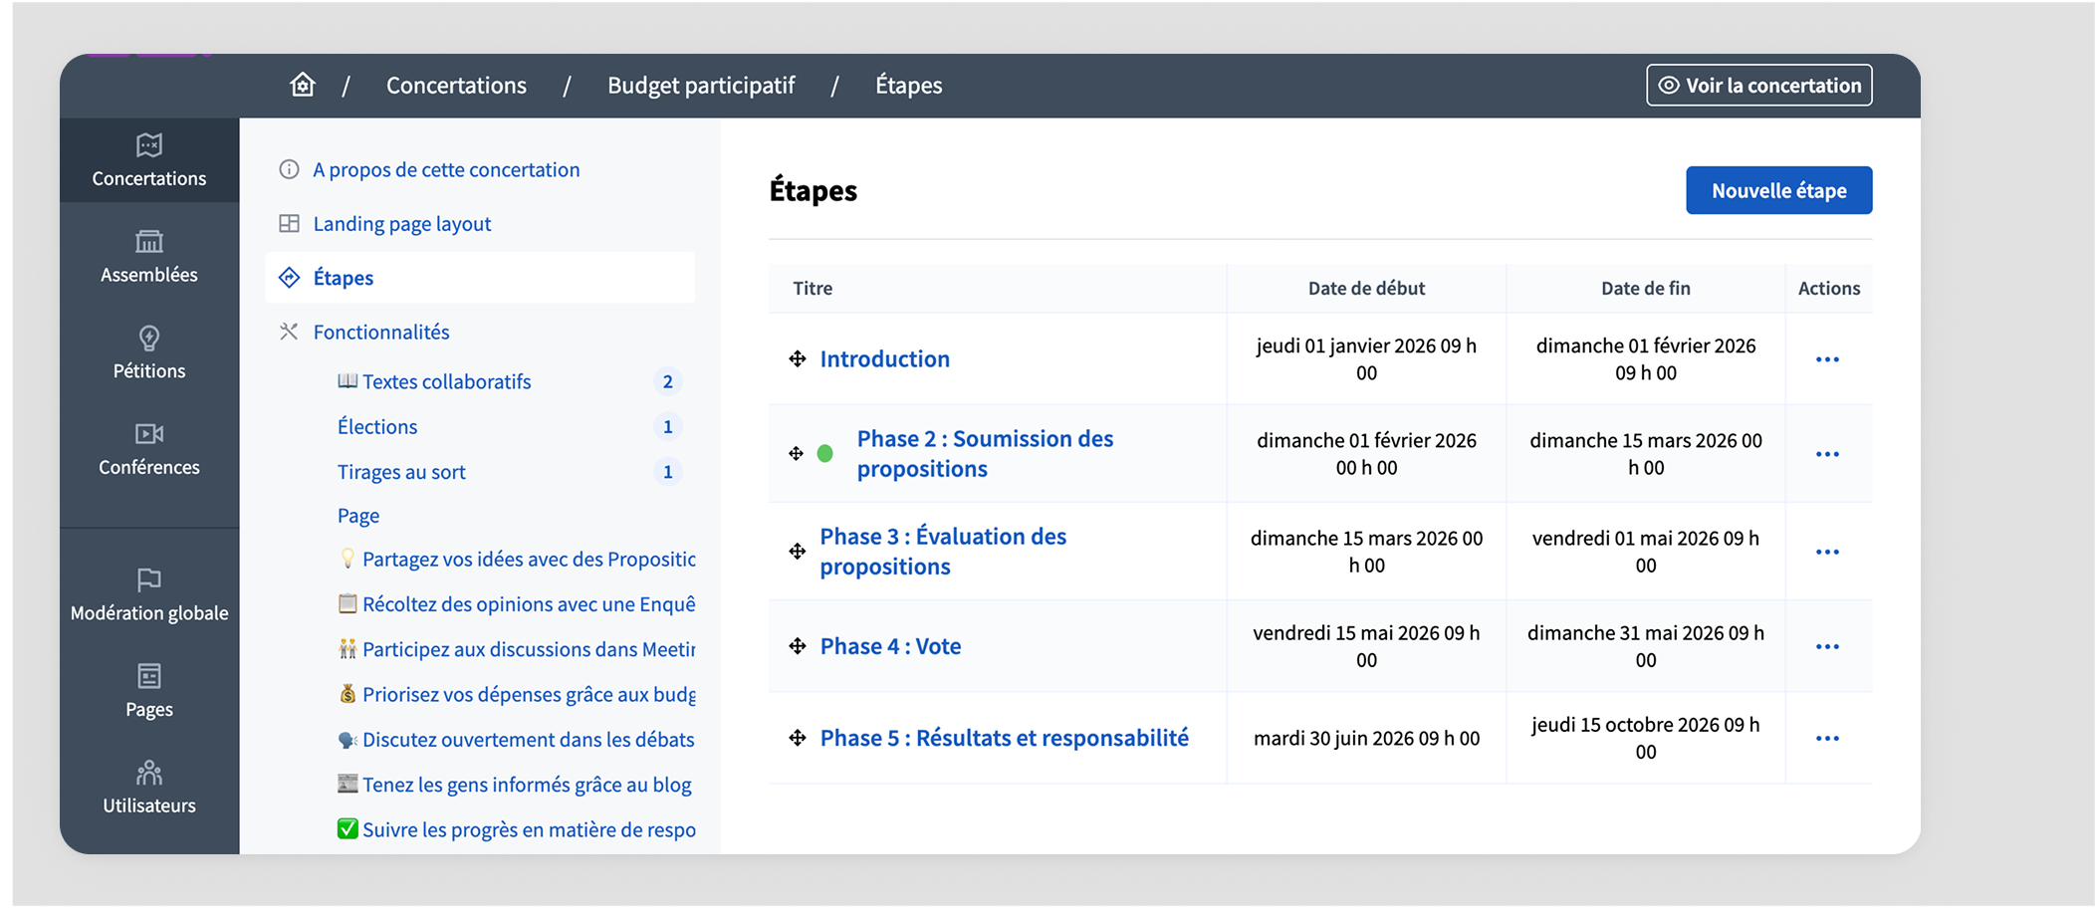2095x920 pixels.
Task: Open Phase 2 : Soumission des propositions
Action: pyautogui.click(x=986, y=453)
